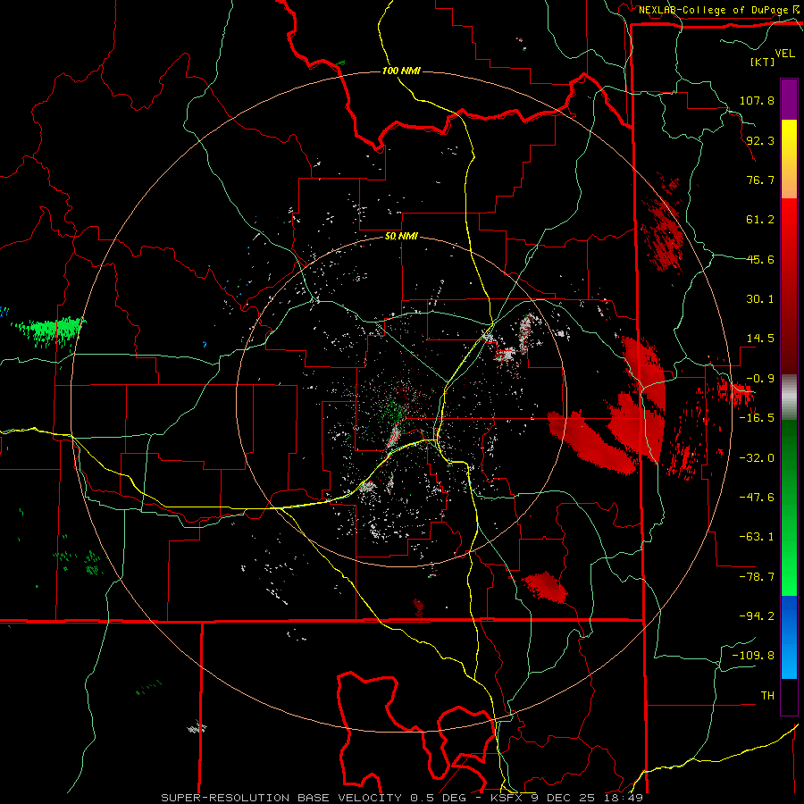
Task: Select the -0.9 value on velocity scale
Action: (760, 379)
